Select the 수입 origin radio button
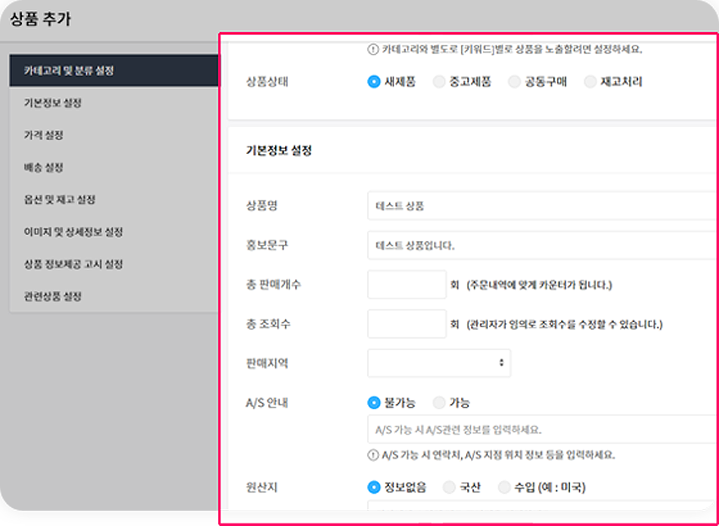This screenshot has width=719, height=526. click(506, 487)
